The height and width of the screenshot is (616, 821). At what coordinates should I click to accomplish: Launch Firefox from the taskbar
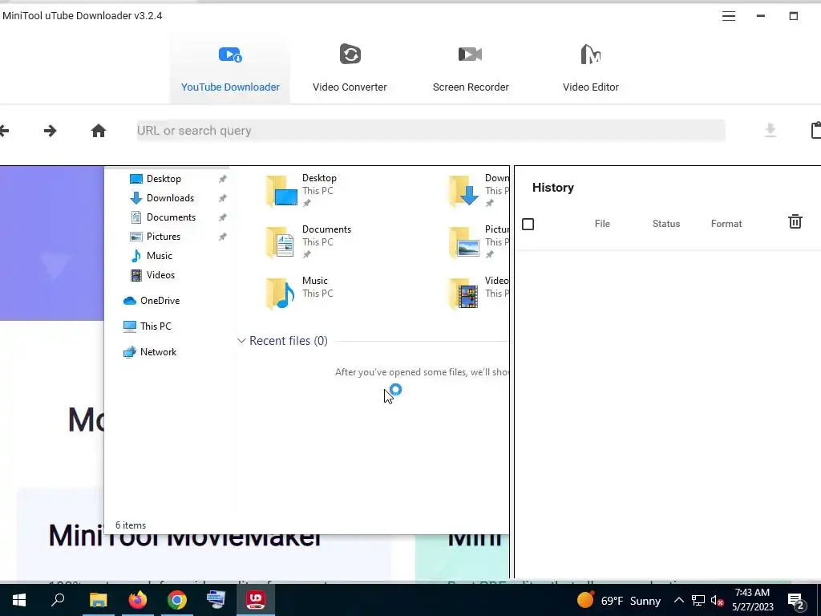coord(138,600)
